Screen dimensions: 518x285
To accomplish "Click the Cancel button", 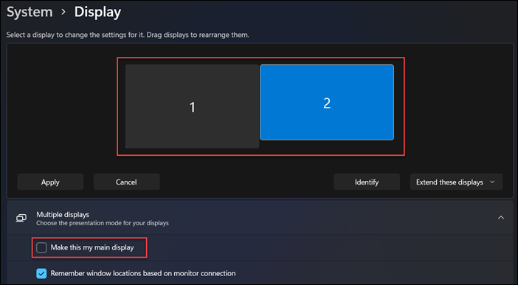I will coord(126,182).
